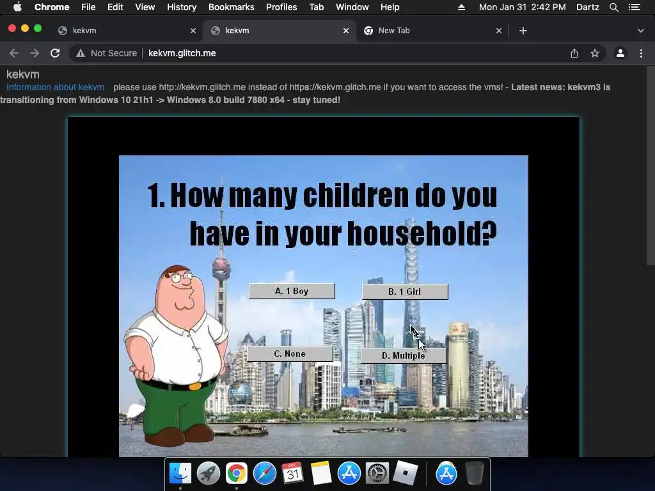Pick the D. Multiple answer button
Image resolution: width=655 pixels, height=491 pixels.
point(404,355)
